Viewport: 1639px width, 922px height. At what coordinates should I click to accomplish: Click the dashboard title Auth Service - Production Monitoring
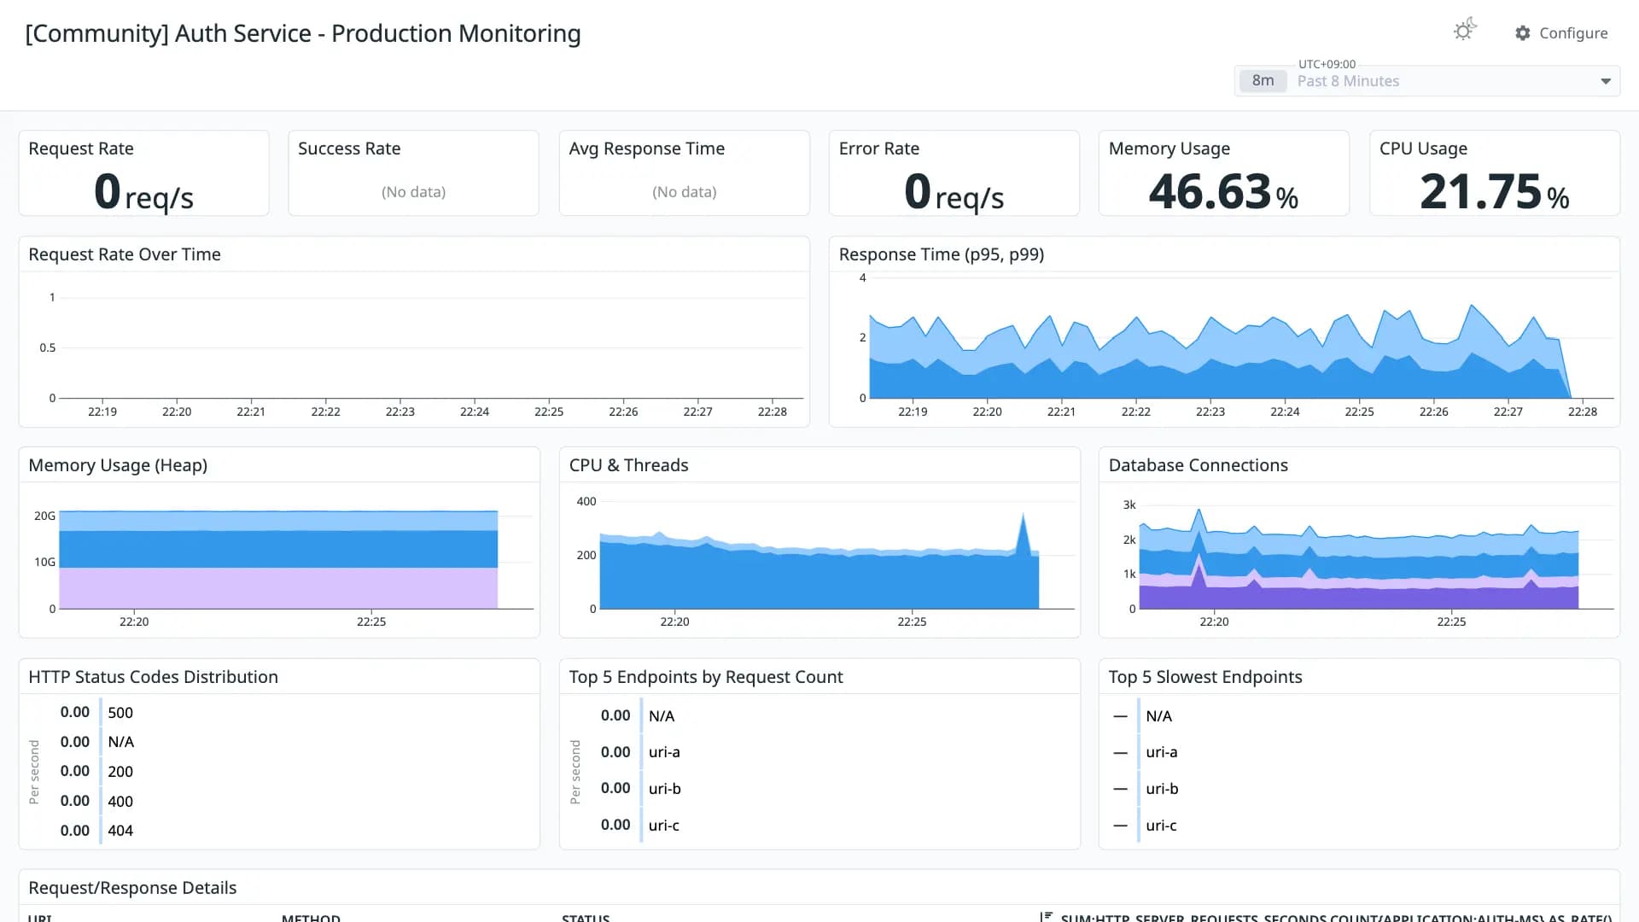click(x=303, y=33)
